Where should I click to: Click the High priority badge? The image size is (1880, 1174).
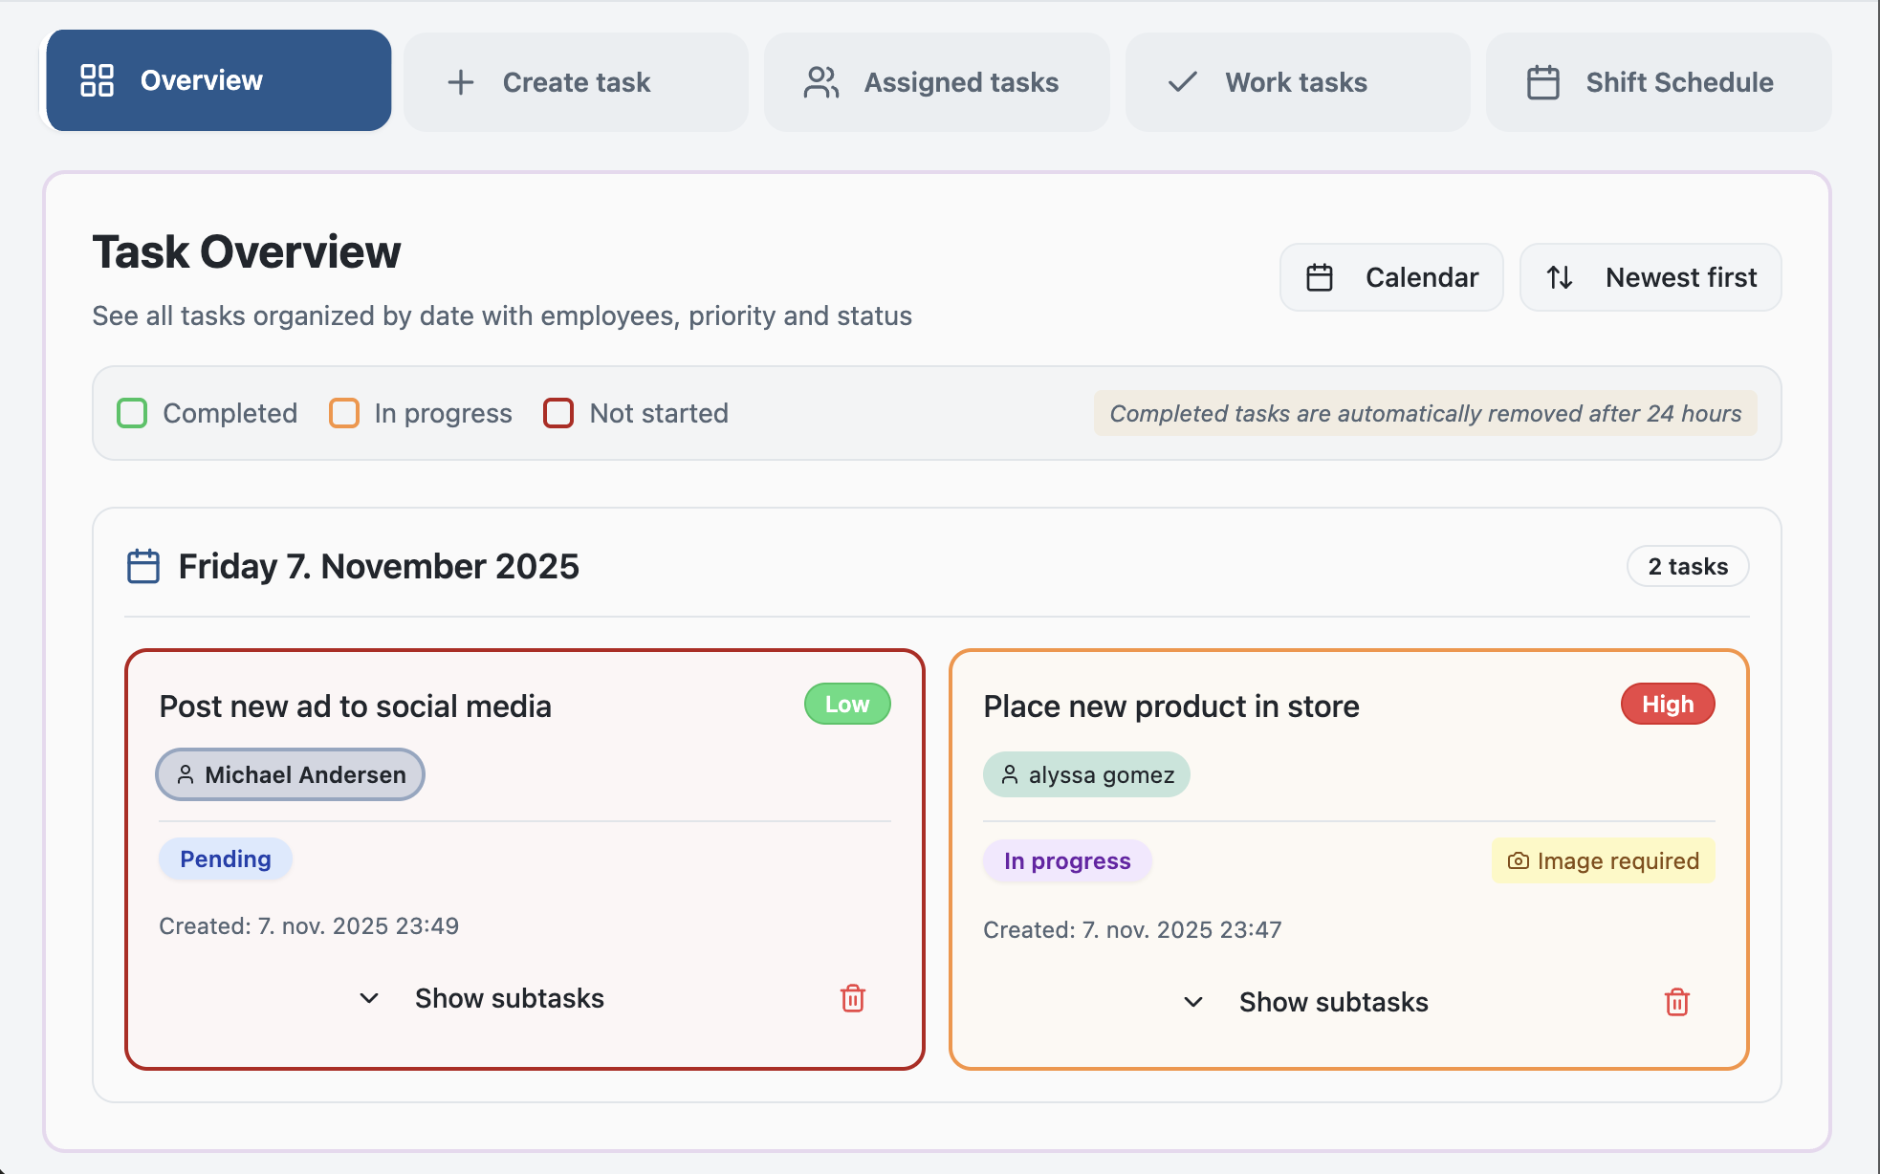[x=1667, y=704]
